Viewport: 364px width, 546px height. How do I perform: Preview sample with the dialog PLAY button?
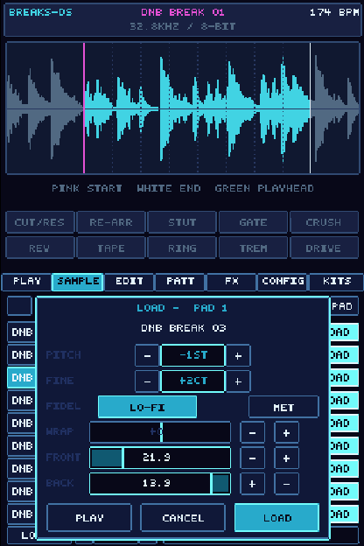[89, 517]
